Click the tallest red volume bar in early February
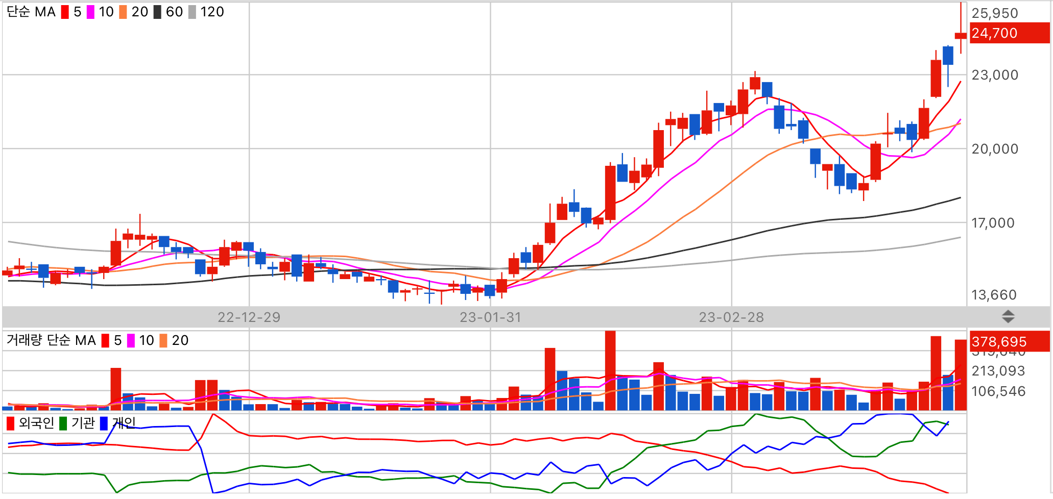This screenshot has height=499, width=1053. 610,370
